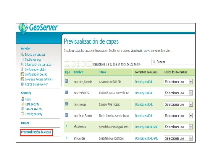
Task: Click the Data security icon
Action: [x=23, y=104]
